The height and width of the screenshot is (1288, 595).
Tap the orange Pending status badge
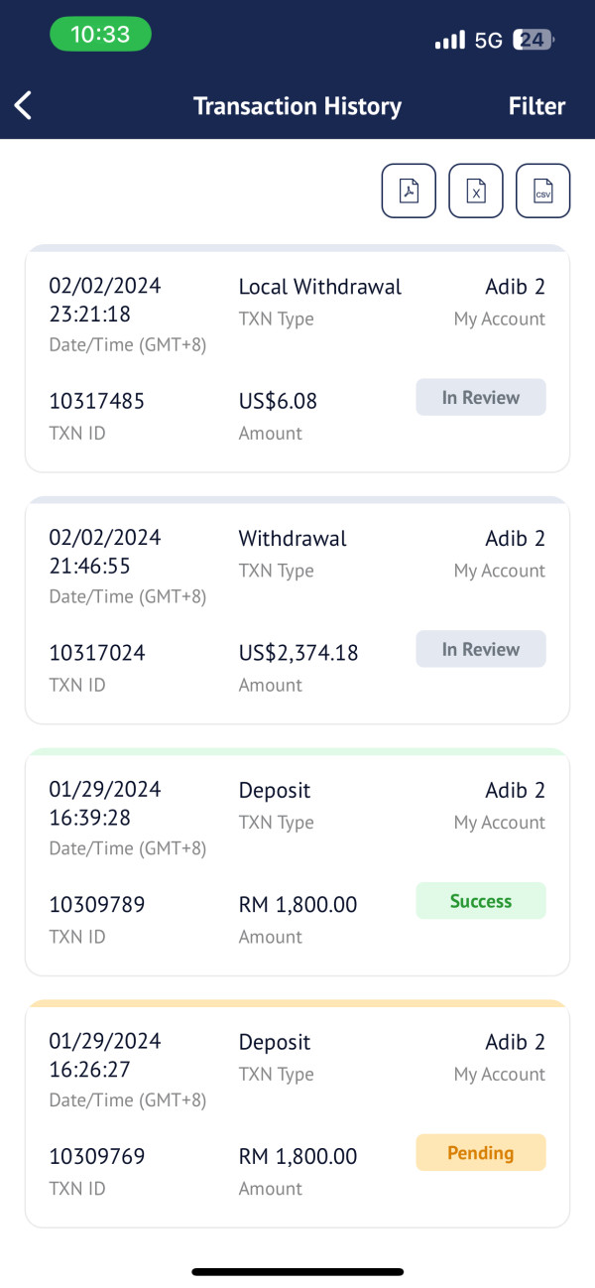coord(481,1153)
